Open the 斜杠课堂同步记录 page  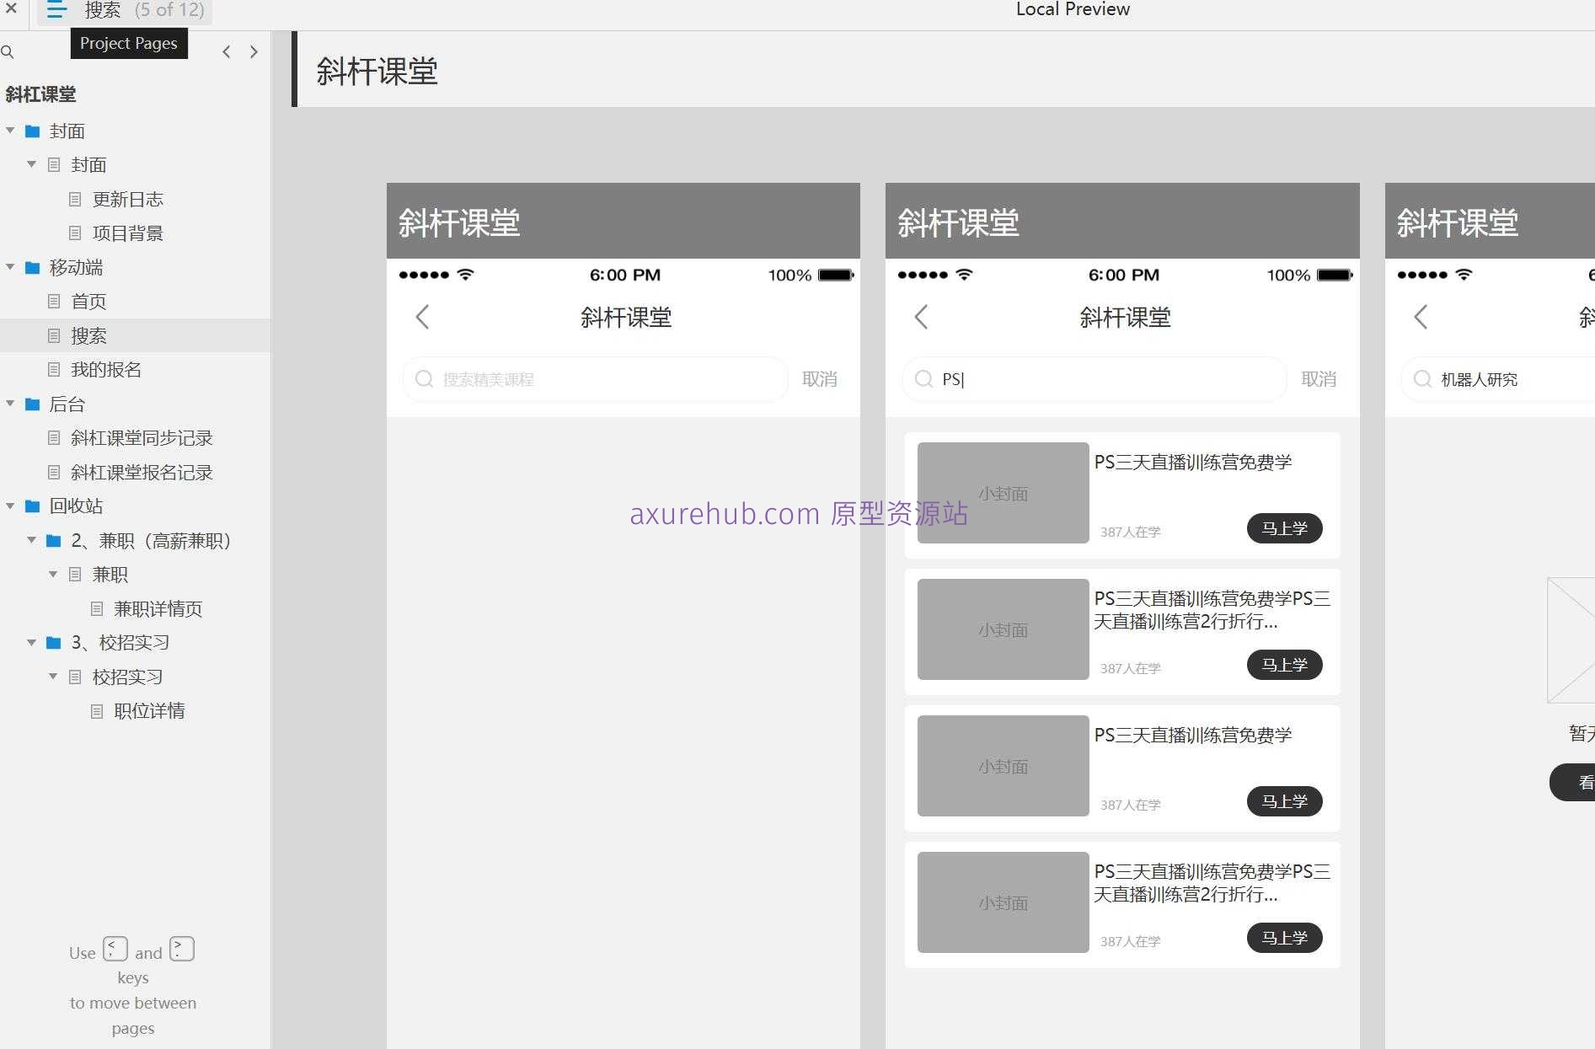(142, 438)
